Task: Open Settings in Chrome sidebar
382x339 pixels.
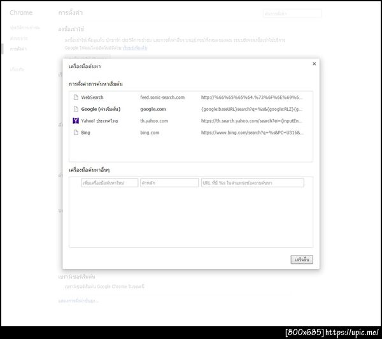Action: pyautogui.click(x=18, y=48)
